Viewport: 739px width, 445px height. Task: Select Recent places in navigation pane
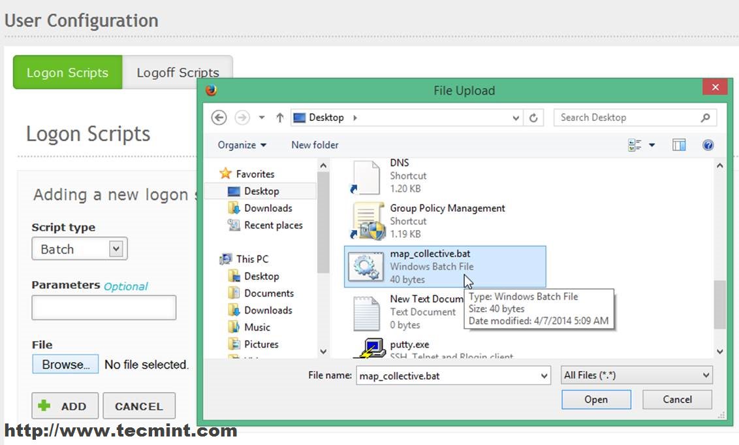265,225
